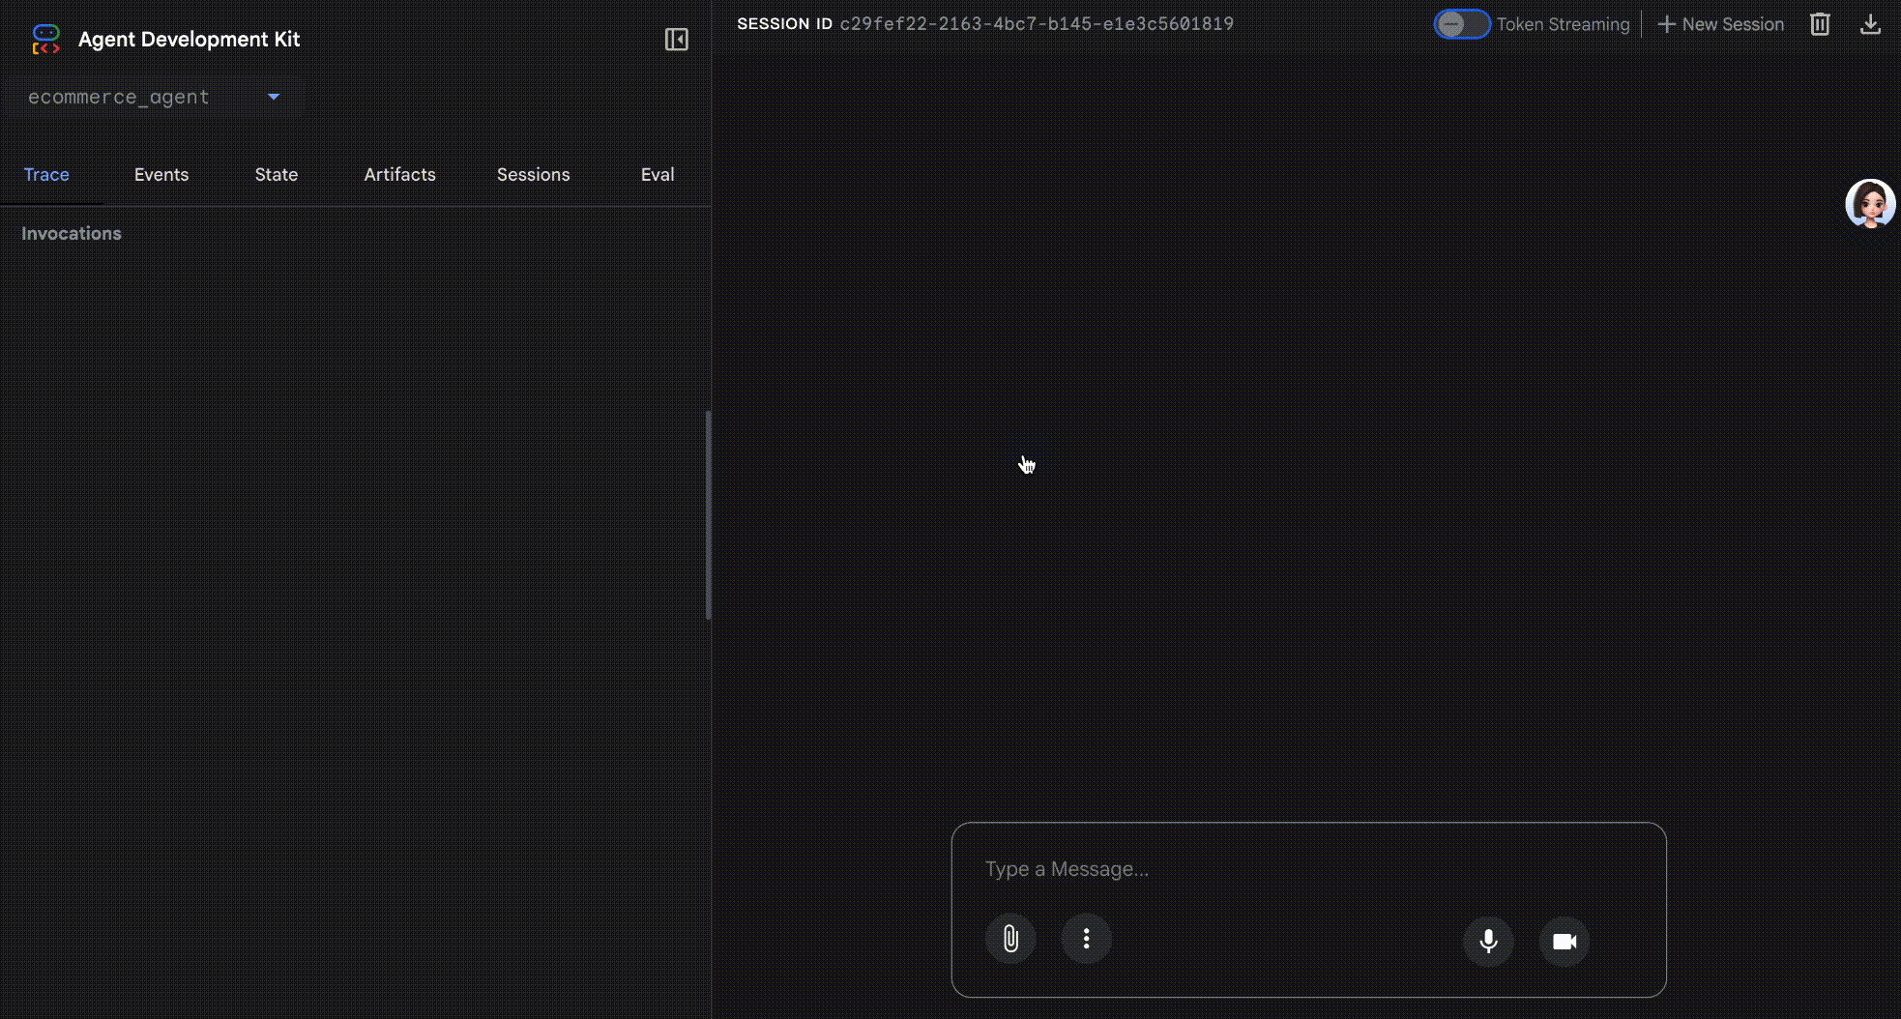Start a video call with the camera icon
The width and height of the screenshot is (1901, 1019).
pyautogui.click(x=1564, y=942)
